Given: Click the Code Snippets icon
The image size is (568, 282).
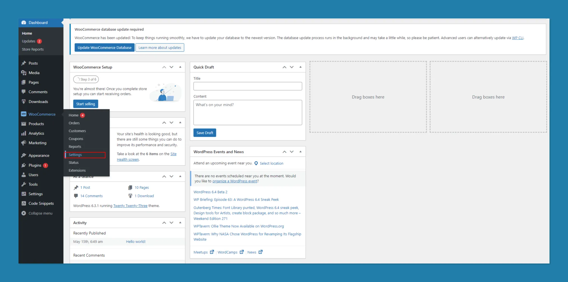Looking at the screenshot, I should coord(24,203).
